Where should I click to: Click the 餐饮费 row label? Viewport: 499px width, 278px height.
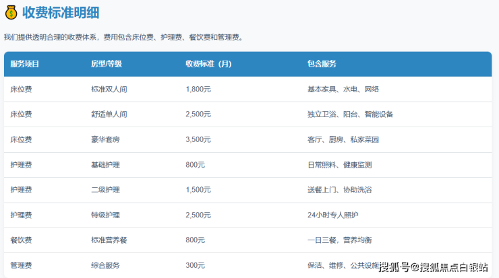click(x=21, y=240)
